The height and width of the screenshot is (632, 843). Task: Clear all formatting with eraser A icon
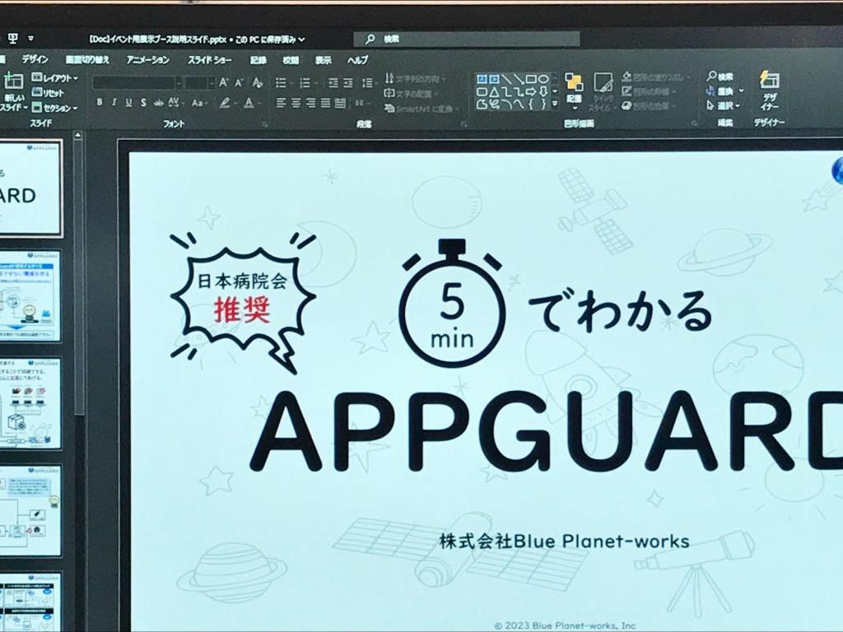(258, 82)
